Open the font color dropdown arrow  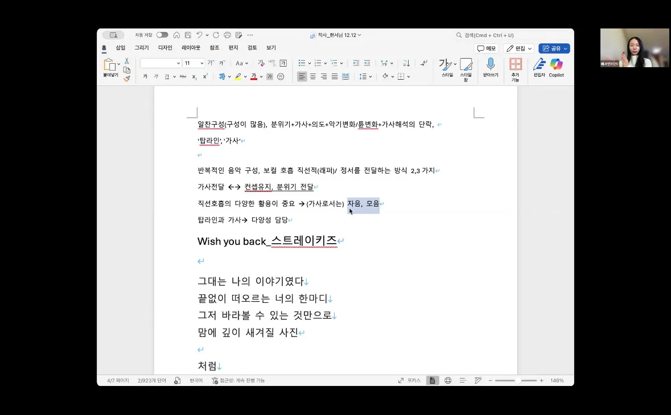click(261, 77)
